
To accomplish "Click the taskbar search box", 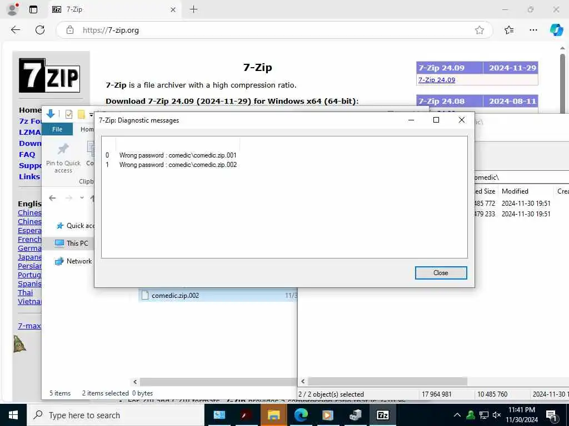I will [116, 415].
